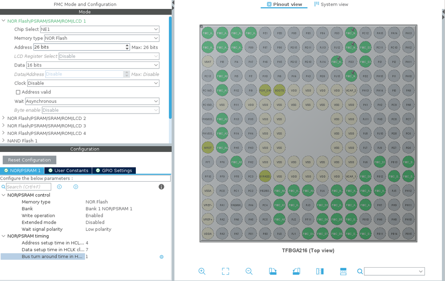Screen dimensions: 445x281
Task: Open the Memory type dropdown
Action: [102, 38]
